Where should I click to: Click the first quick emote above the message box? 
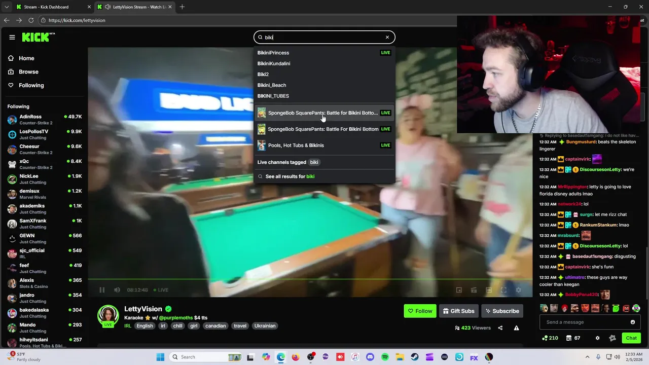[x=544, y=308]
